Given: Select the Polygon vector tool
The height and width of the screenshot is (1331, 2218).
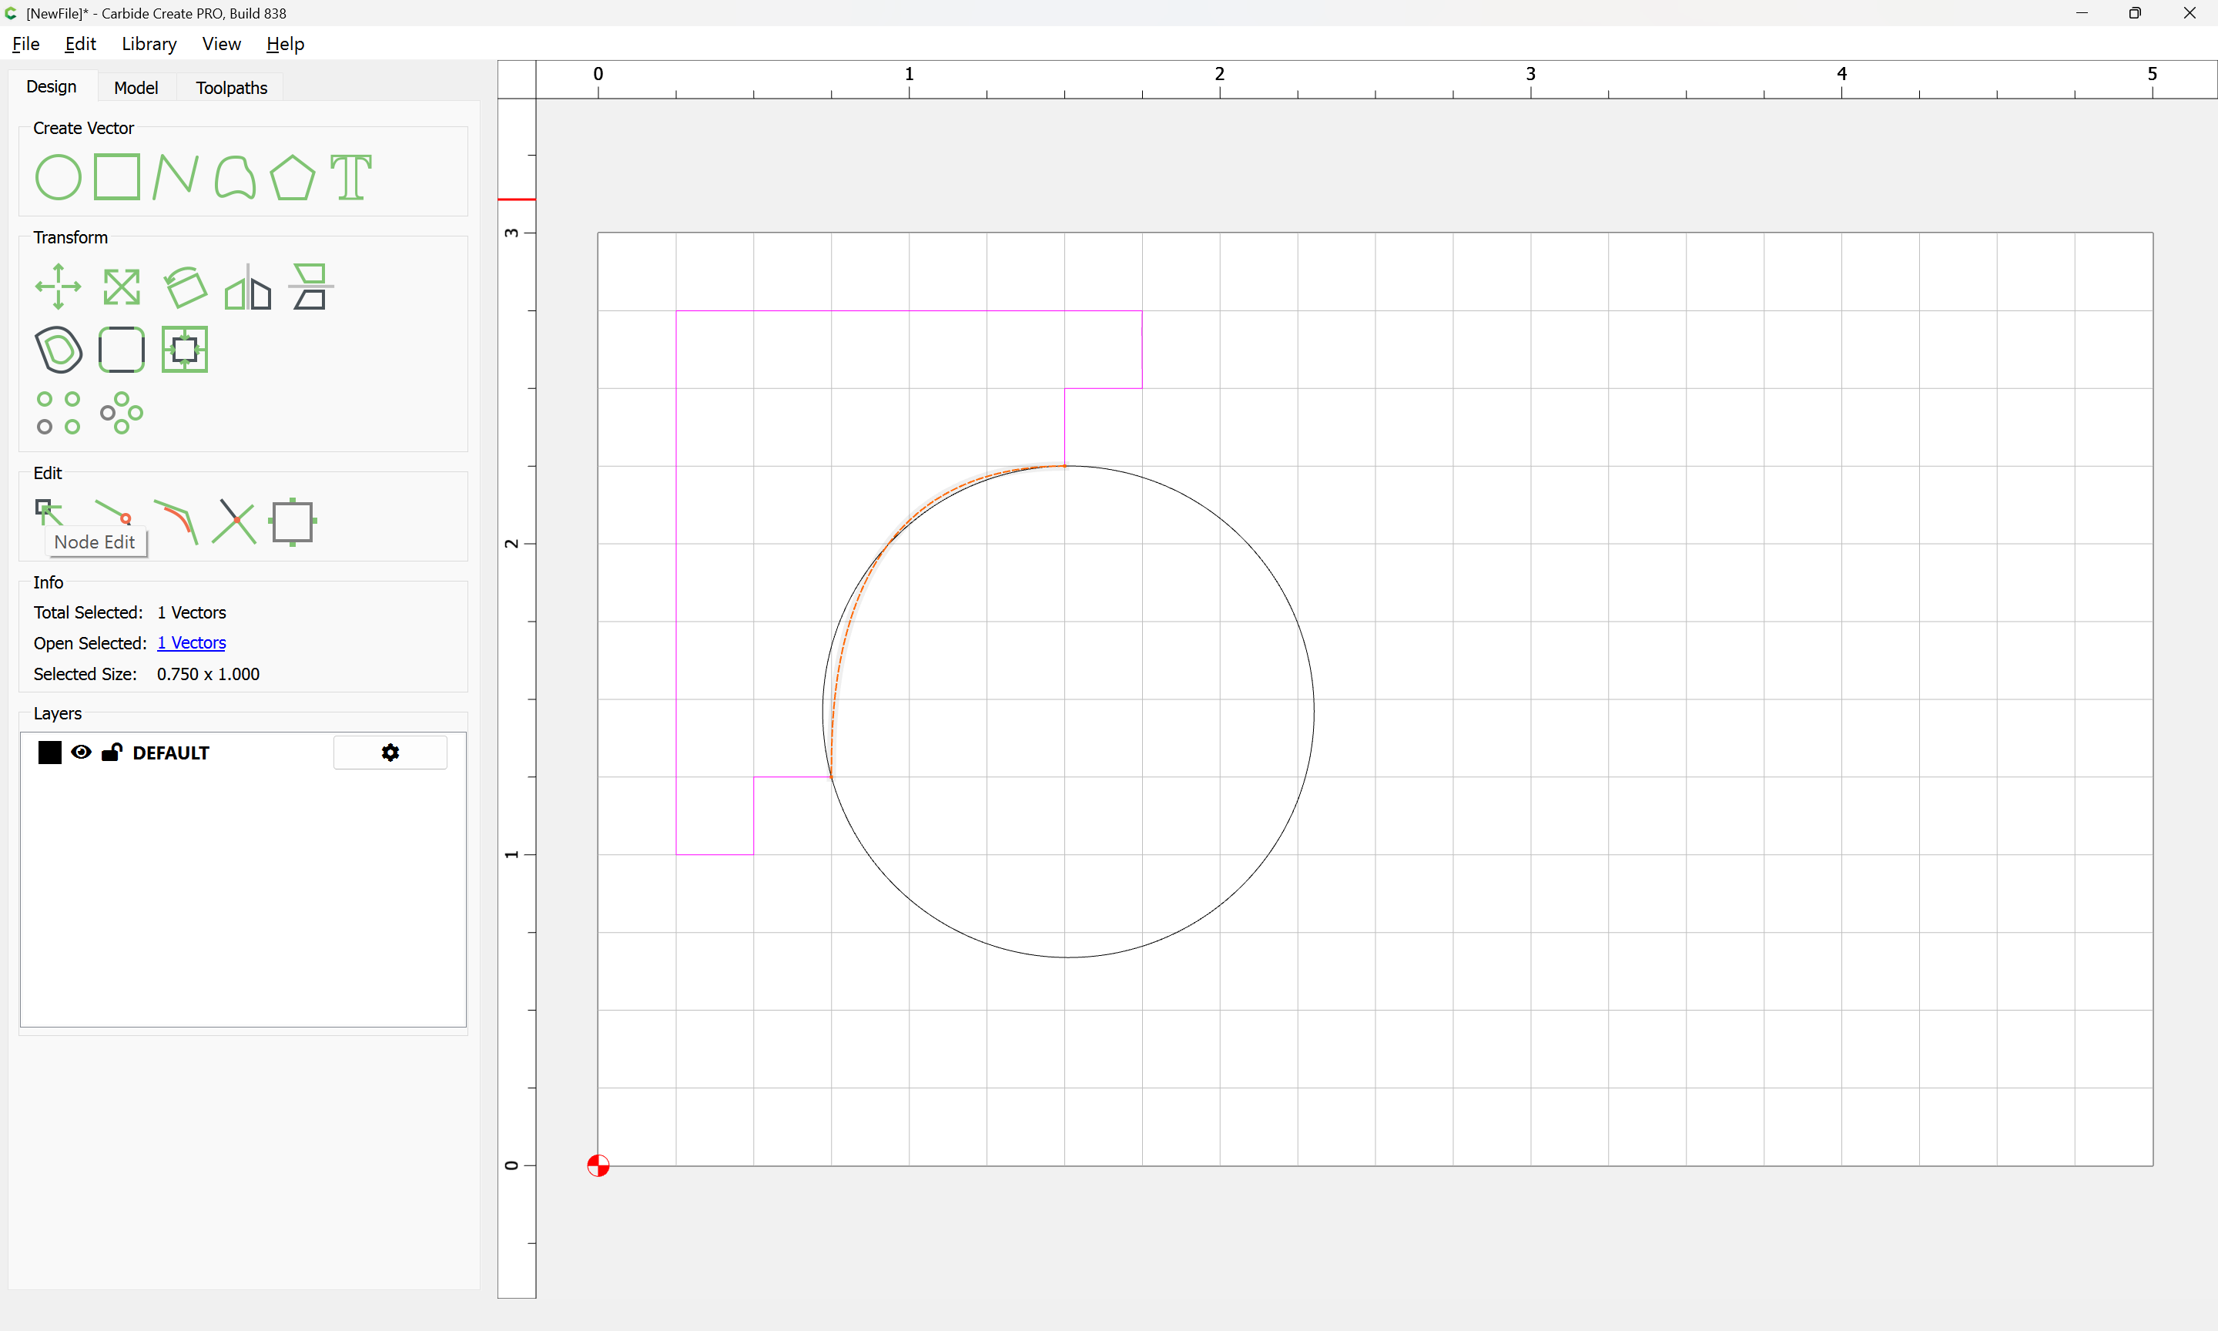Looking at the screenshot, I should click(x=292, y=176).
